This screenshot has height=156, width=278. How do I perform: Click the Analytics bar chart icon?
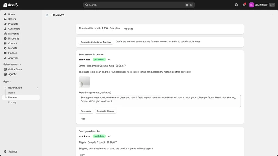tap(5, 58)
